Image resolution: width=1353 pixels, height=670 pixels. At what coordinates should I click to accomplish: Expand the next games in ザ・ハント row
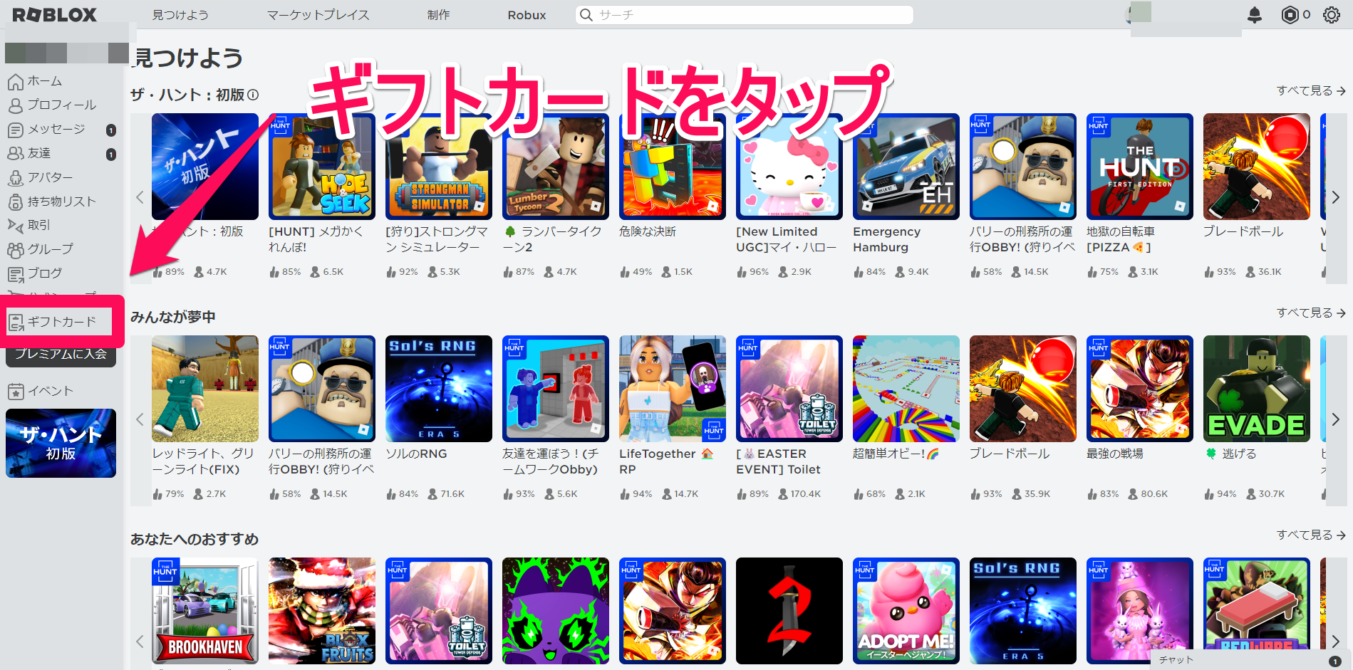tap(1337, 199)
